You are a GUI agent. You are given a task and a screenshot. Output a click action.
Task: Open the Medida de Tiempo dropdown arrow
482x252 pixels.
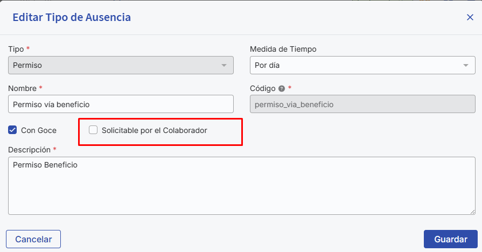point(466,66)
